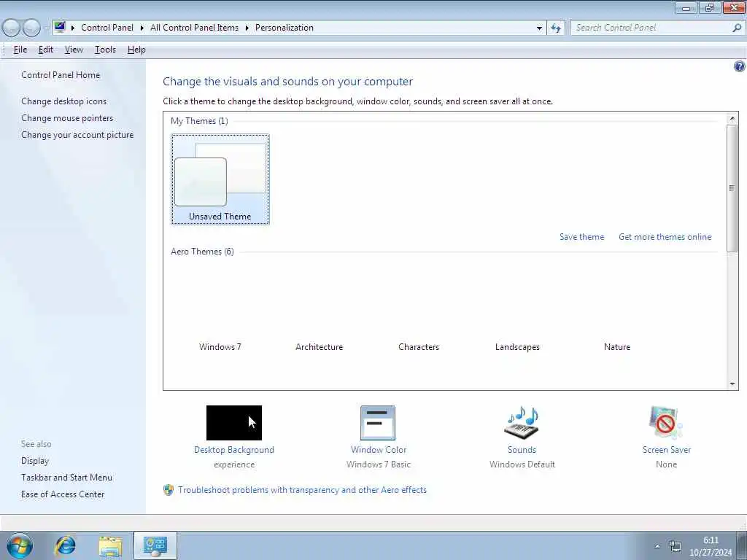Image resolution: width=747 pixels, height=560 pixels.
Task: Show hidden tray icons arrow
Action: pos(657,546)
